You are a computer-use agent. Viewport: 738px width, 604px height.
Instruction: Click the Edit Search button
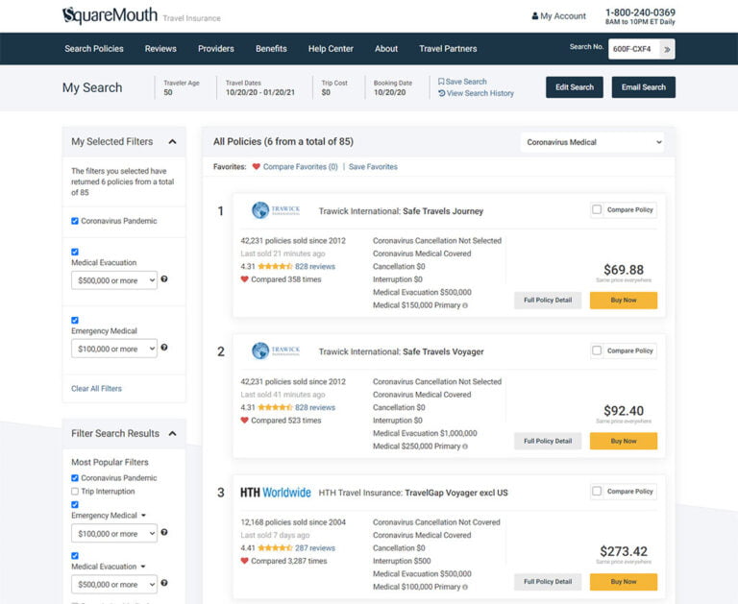pos(575,87)
